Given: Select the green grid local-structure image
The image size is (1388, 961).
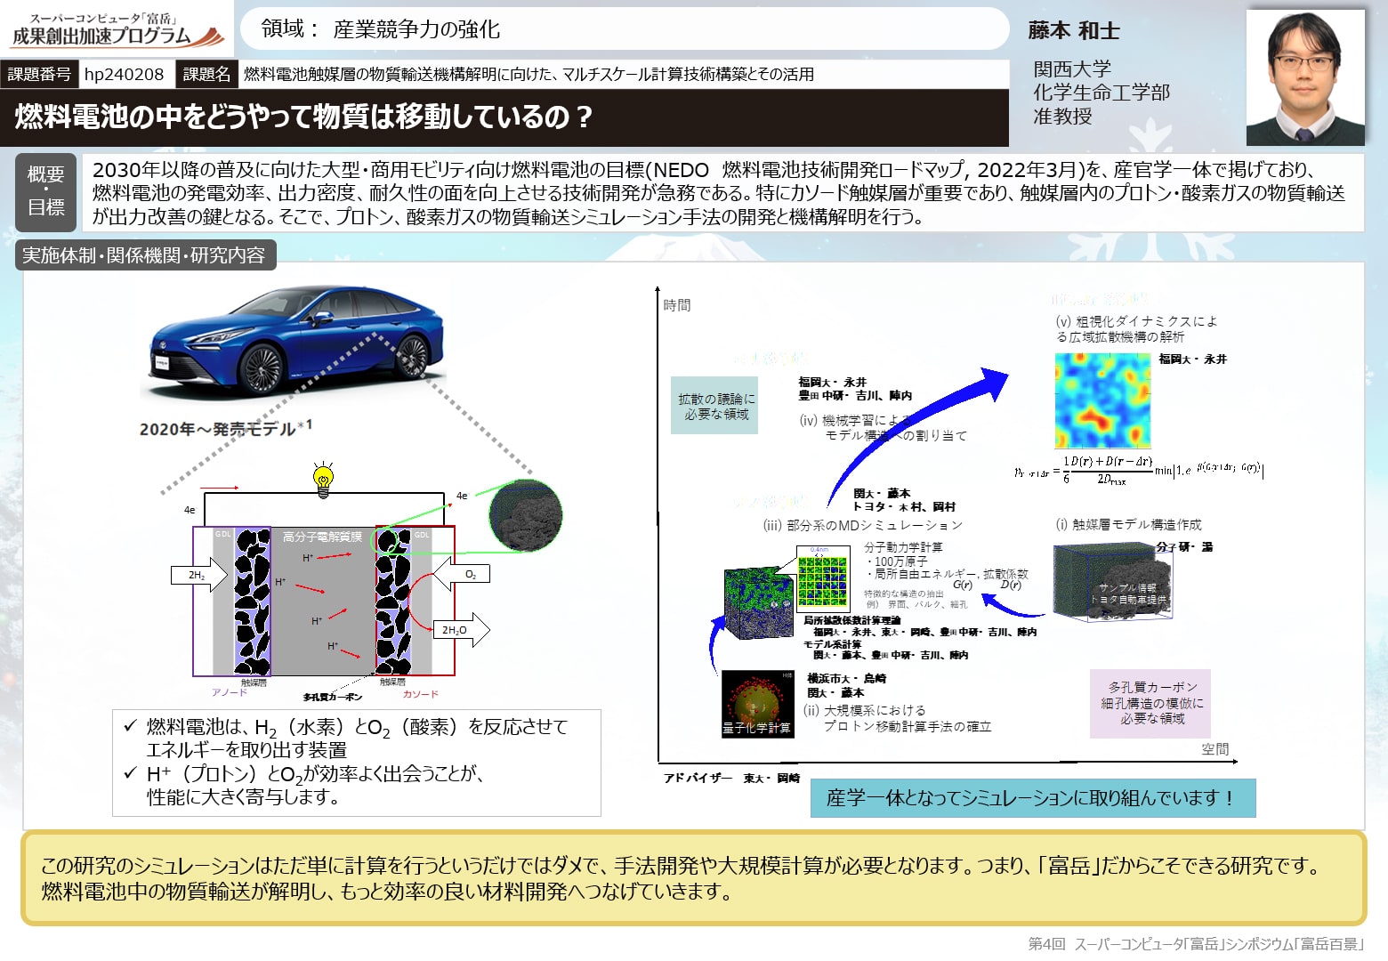Looking at the screenshot, I should pyautogui.click(x=822, y=579).
